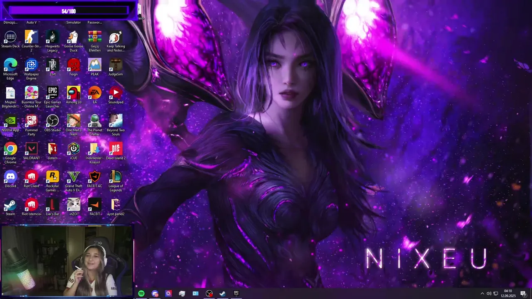The height and width of the screenshot is (299, 532).
Task: Select the iCUE desktop shortcut
Action: 74,151
